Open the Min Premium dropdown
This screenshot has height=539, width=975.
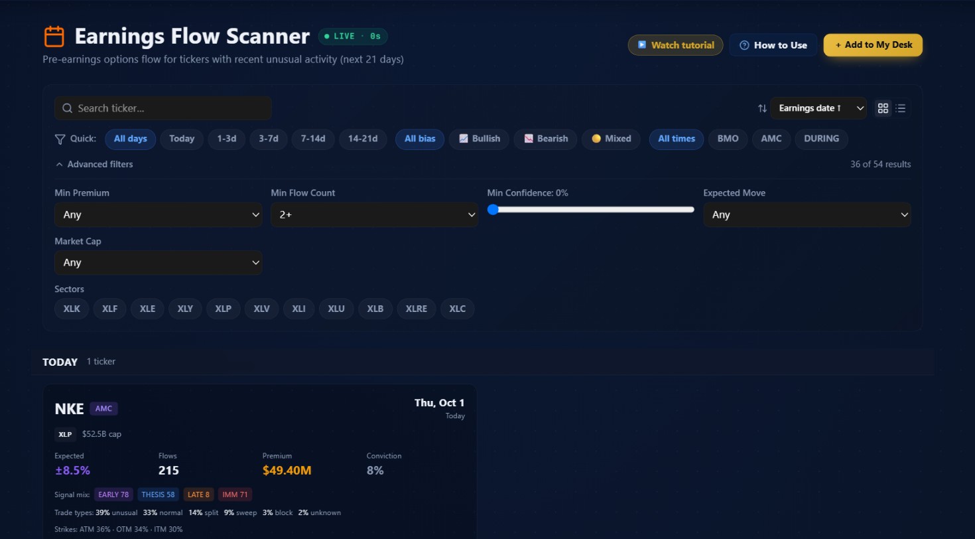[159, 214]
